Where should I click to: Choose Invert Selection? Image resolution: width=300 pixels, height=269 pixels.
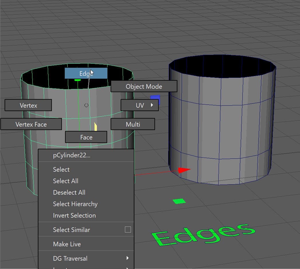[x=74, y=216]
